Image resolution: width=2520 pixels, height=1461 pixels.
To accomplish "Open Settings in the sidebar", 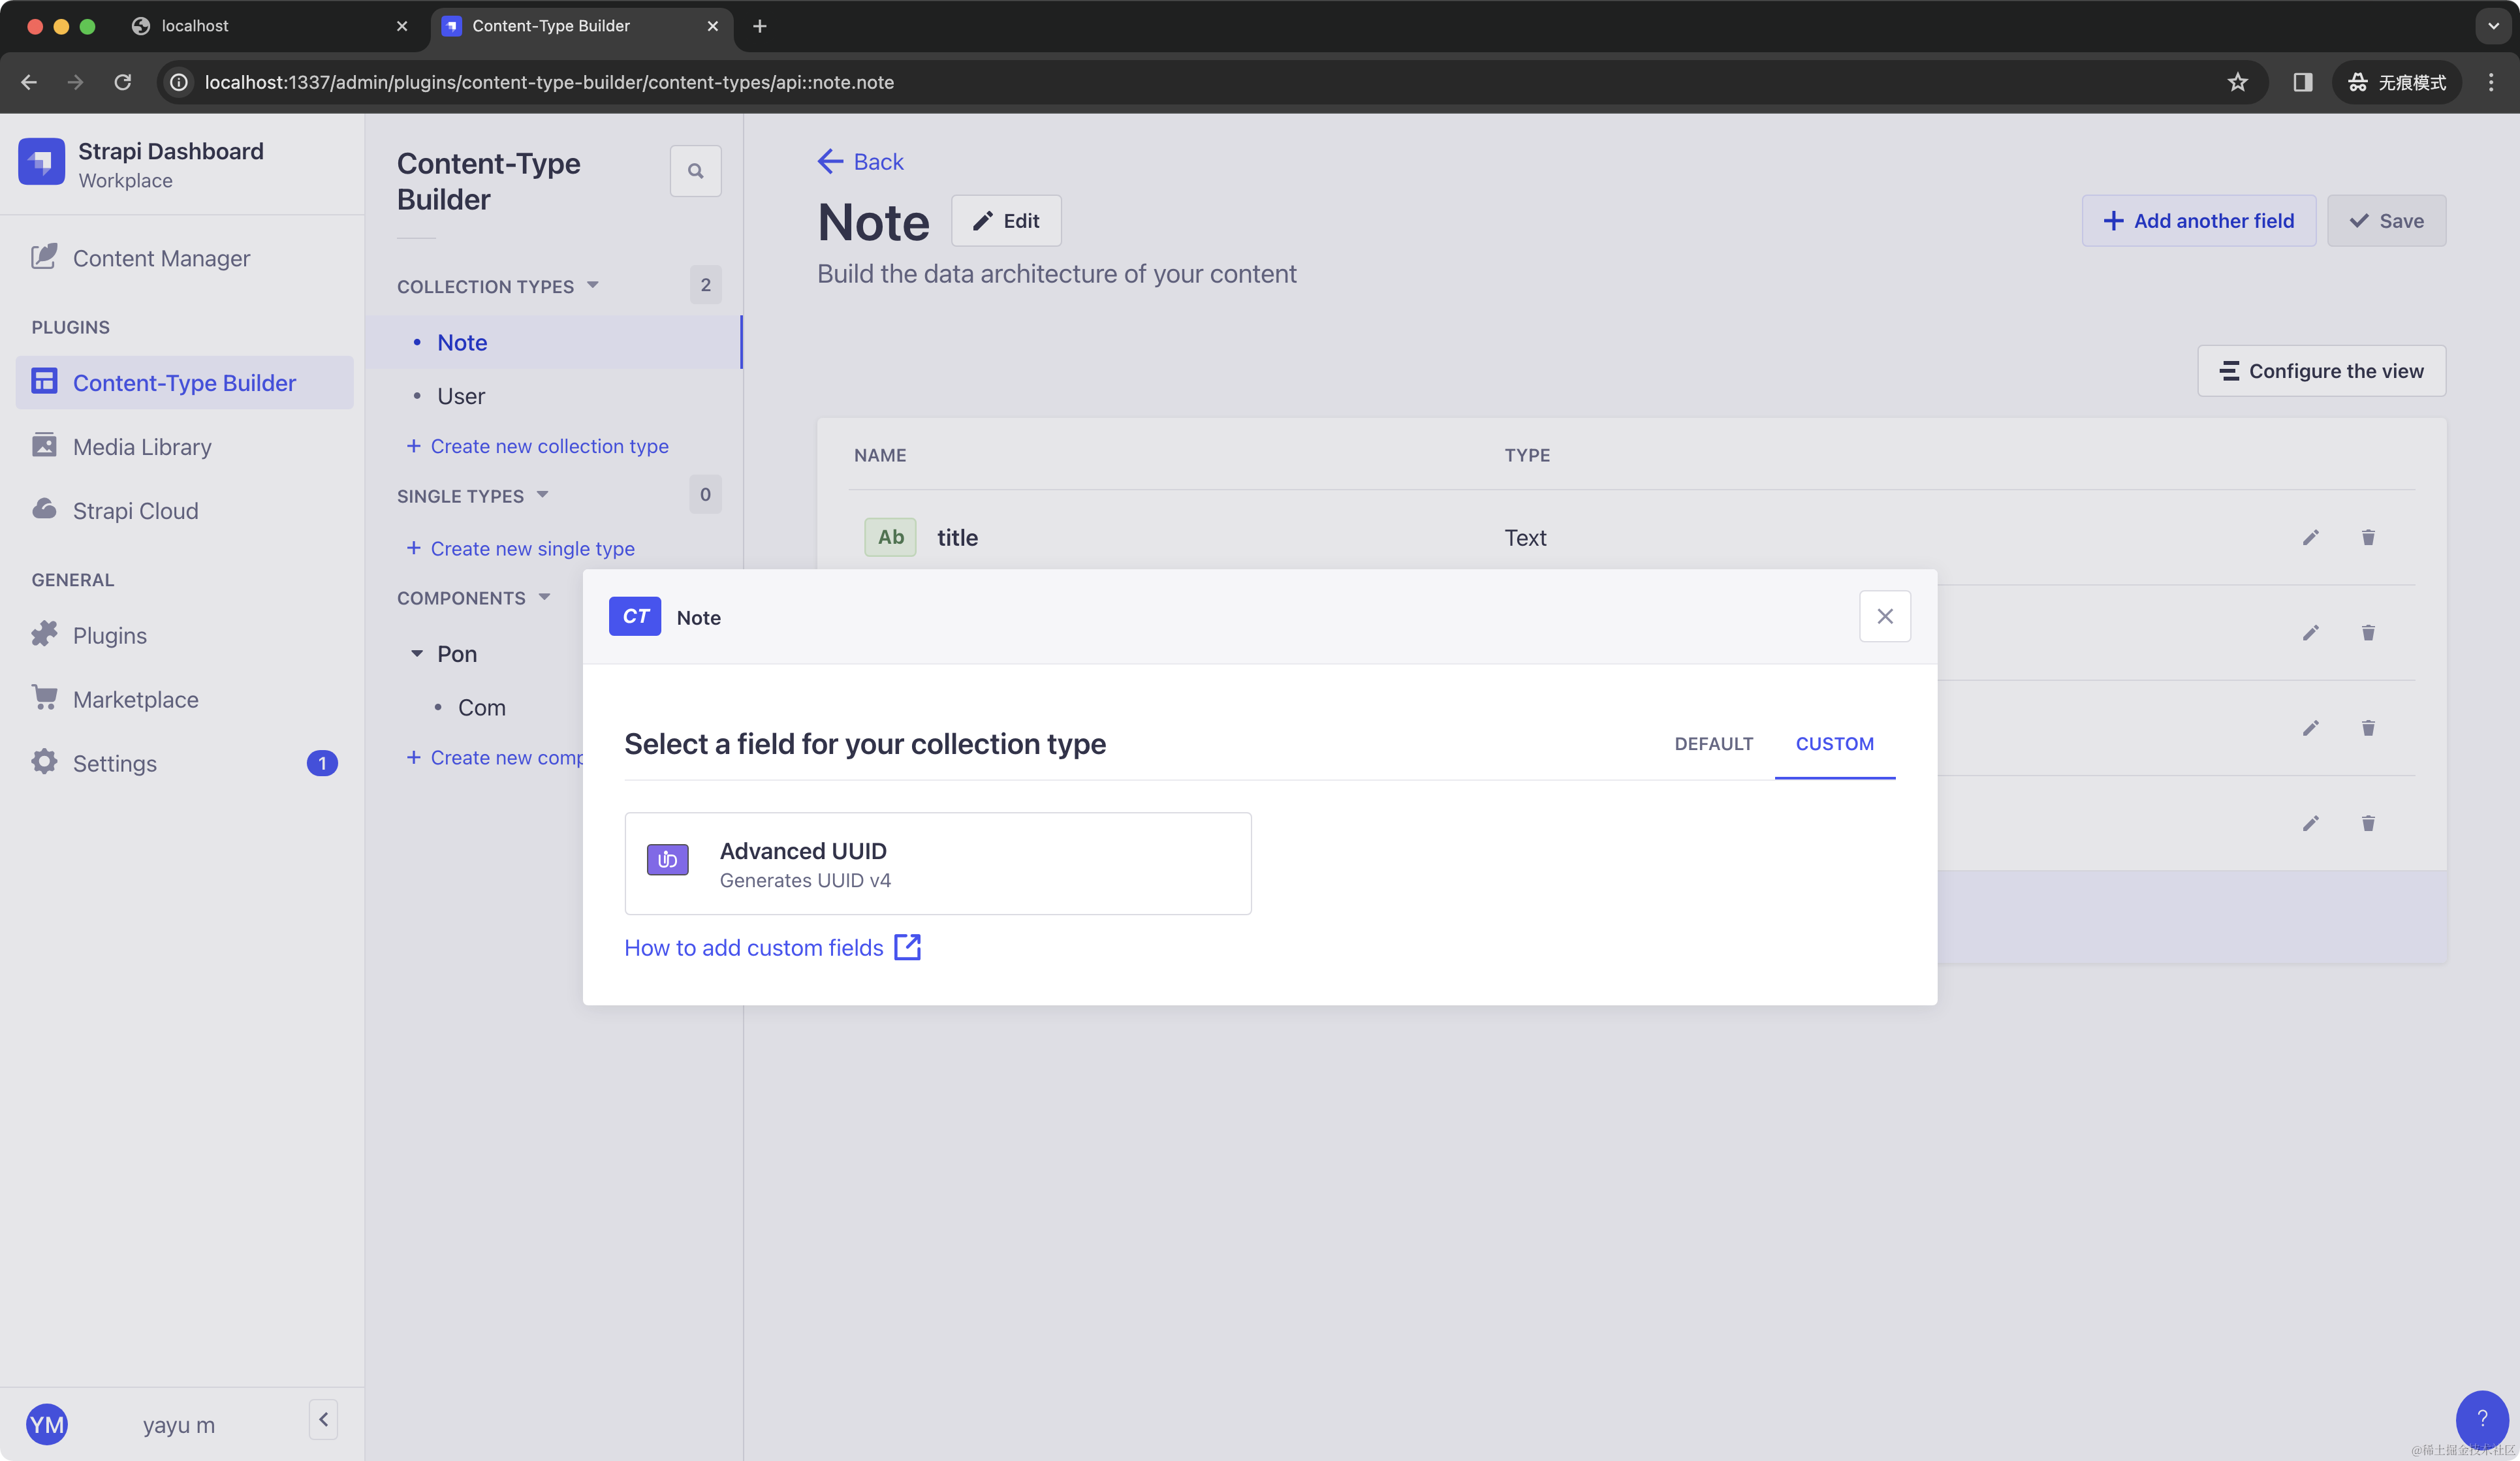I will 114,763.
